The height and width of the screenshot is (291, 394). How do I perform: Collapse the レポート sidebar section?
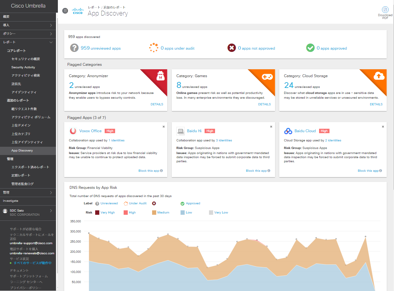click(28, 42)
